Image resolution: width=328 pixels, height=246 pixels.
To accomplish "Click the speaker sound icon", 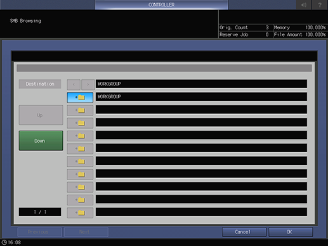I will (304, 4).
